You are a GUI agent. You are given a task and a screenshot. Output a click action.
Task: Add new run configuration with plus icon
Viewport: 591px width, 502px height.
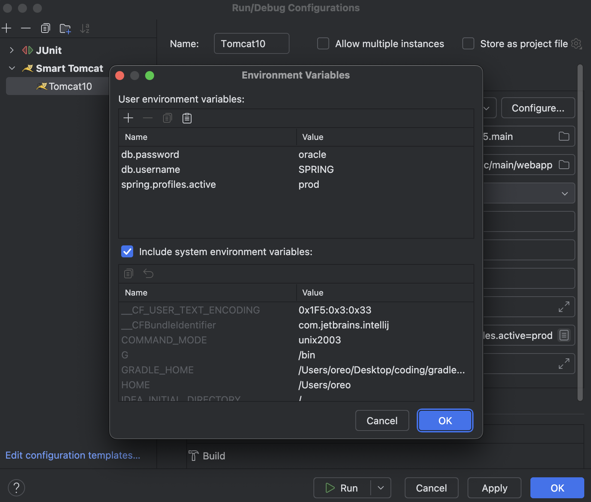[6, 28]
